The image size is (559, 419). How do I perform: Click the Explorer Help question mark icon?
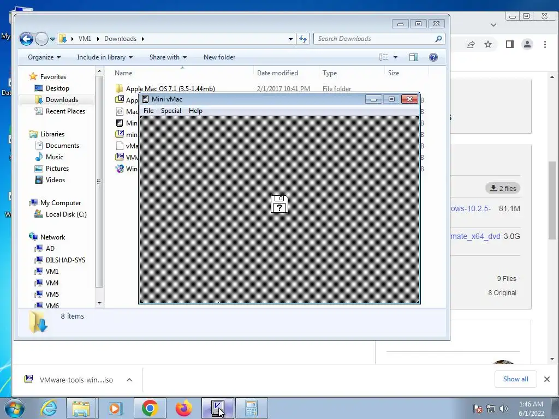pyautogui.click(x=433, y=57)
